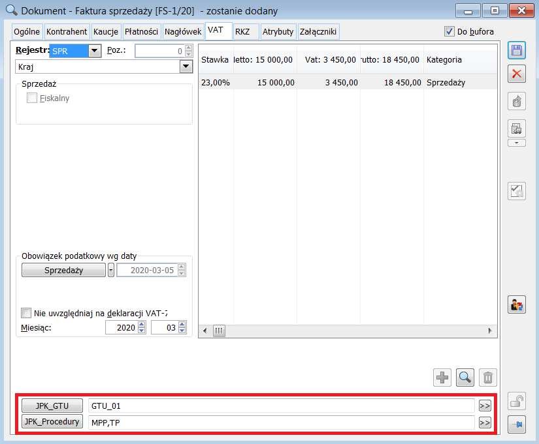Click the padlock unlock icon
539x444 pixels.
tap(516, 401)
